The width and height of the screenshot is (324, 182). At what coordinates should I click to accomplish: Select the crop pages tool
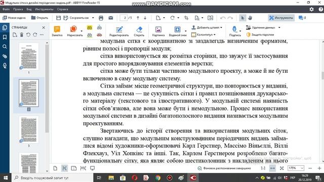point(186,18)
